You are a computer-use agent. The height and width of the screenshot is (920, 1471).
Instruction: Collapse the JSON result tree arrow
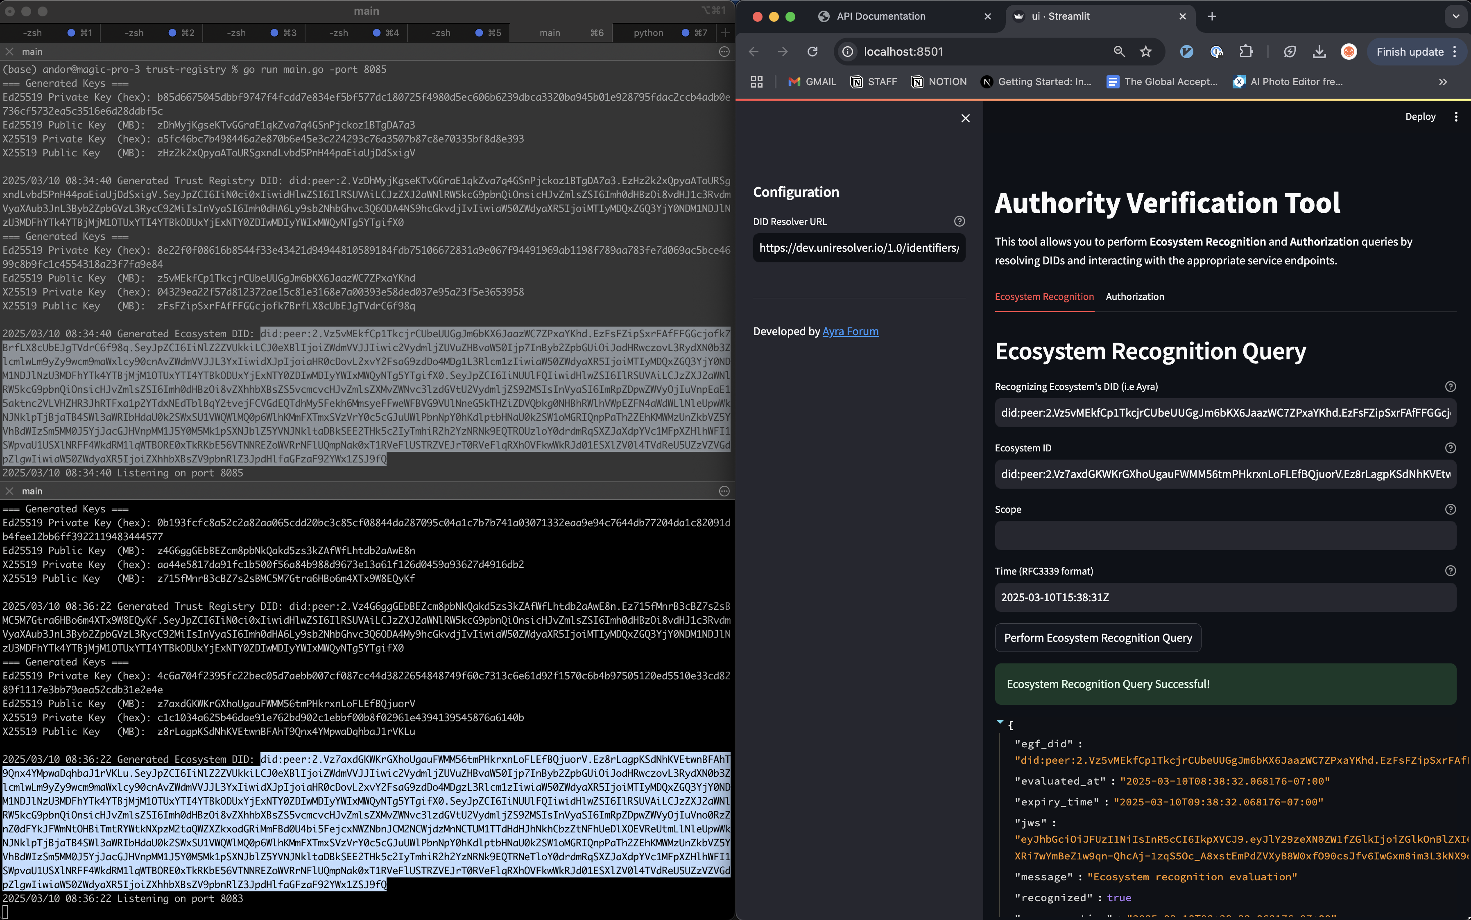pyautogui.click(x=1000, y=722)
